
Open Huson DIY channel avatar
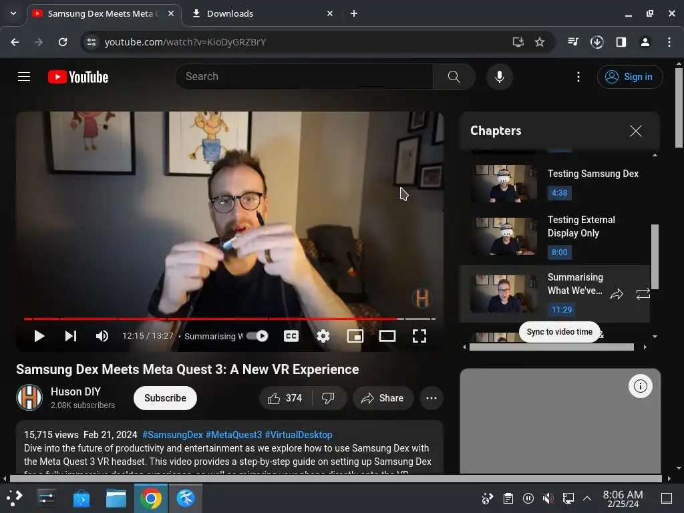pyautogui.click(x=29, y=397)
